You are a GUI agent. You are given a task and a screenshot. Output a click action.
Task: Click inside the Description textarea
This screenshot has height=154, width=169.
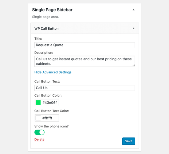(x=85, y=61)
